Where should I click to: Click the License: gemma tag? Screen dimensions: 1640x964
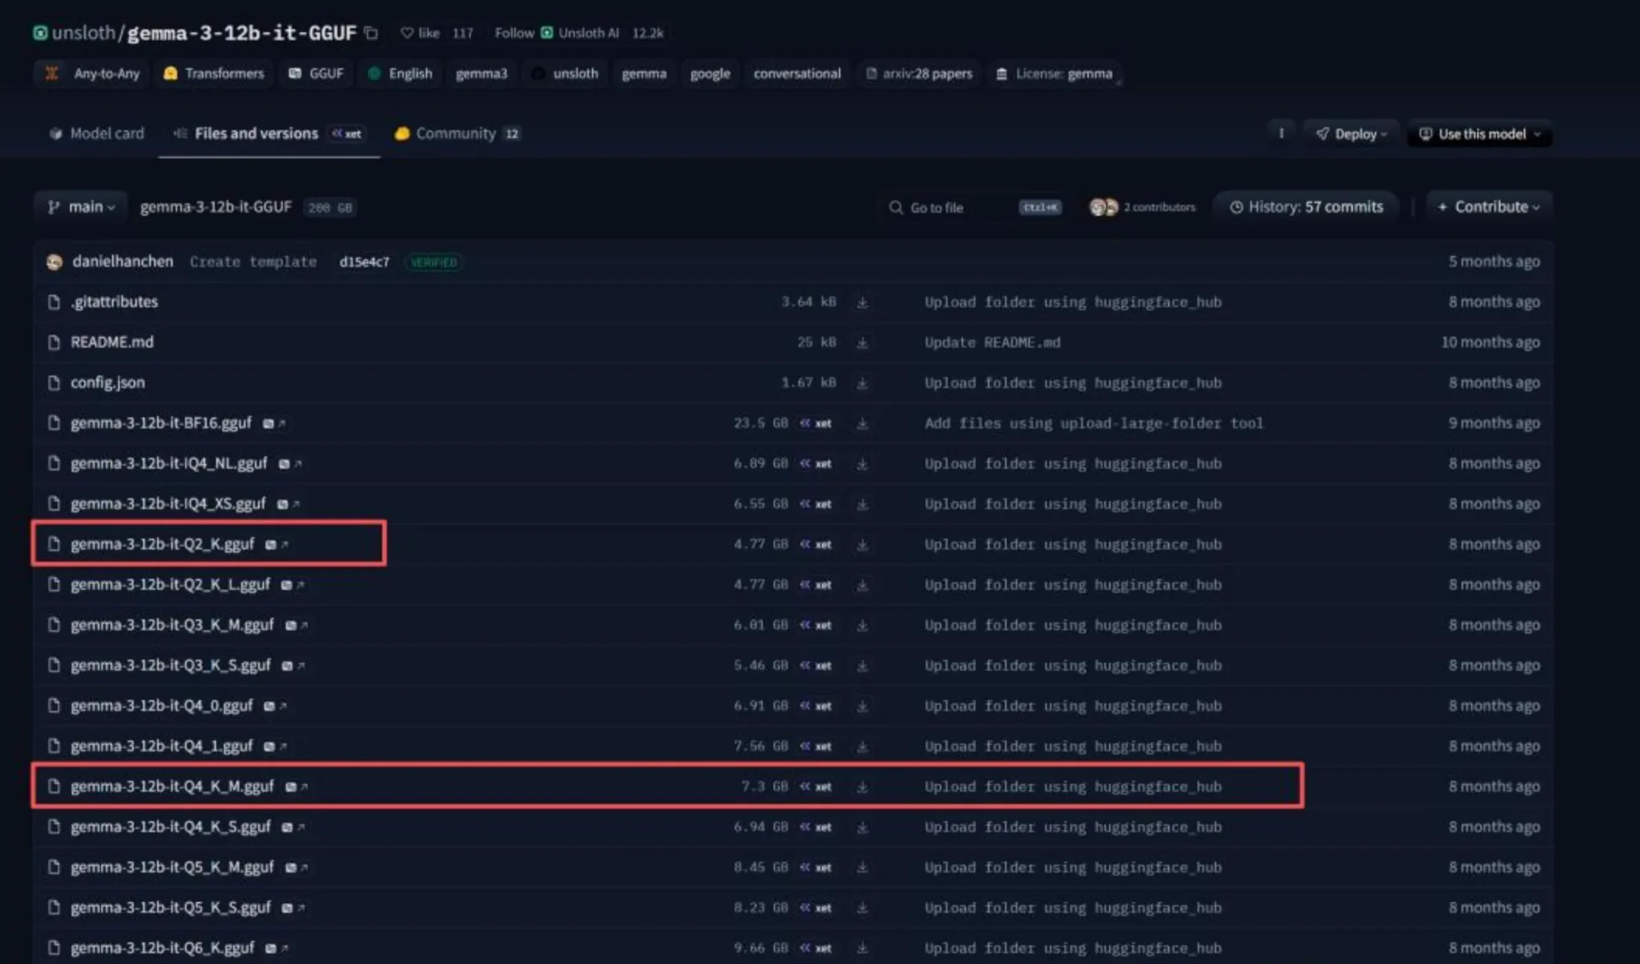click(x=1055, y=74)
